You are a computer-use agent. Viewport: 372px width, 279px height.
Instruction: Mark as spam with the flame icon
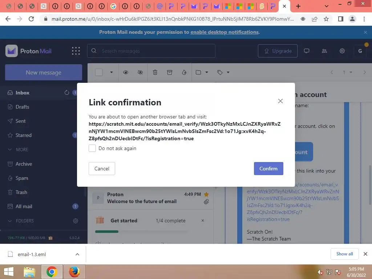184,72
